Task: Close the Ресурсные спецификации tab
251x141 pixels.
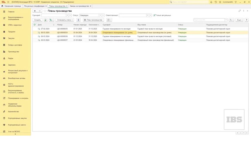Action: 46,6
